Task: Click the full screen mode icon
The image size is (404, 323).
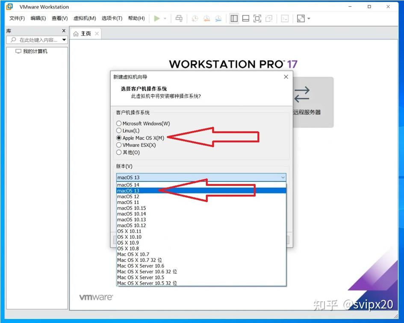Action: [257, 18]
